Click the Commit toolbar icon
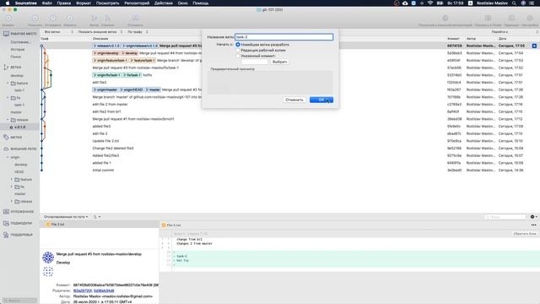 pyautogui.click(x=8, y=19)
